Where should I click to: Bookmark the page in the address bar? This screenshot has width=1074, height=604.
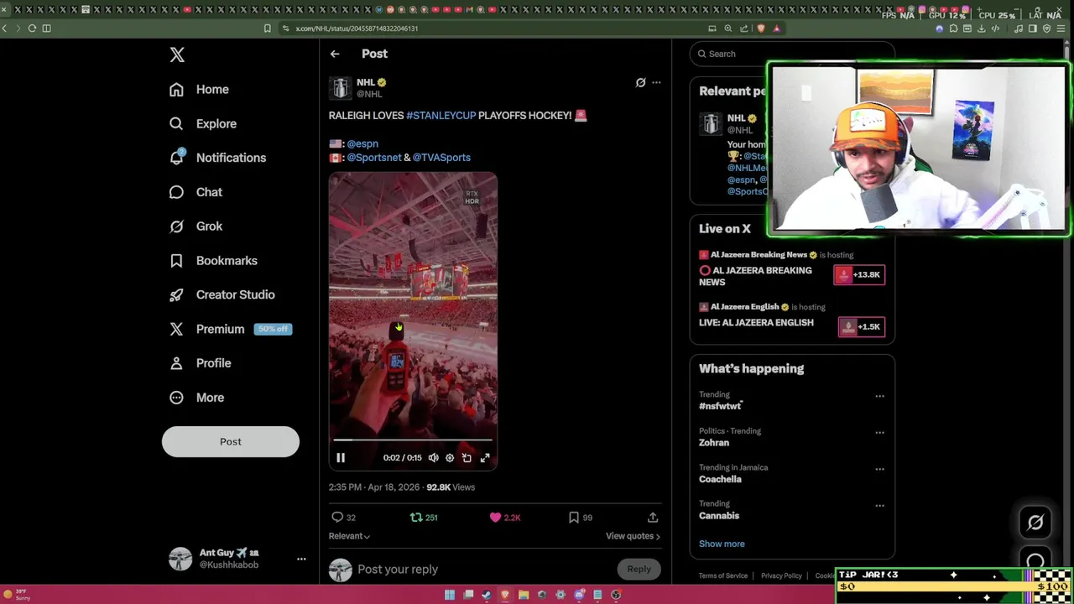pyautogui.click(x=267, y=29)
